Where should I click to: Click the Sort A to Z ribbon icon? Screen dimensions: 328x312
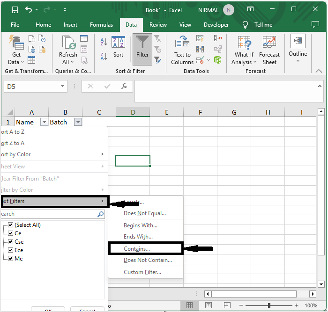click(x=104, y=42)
